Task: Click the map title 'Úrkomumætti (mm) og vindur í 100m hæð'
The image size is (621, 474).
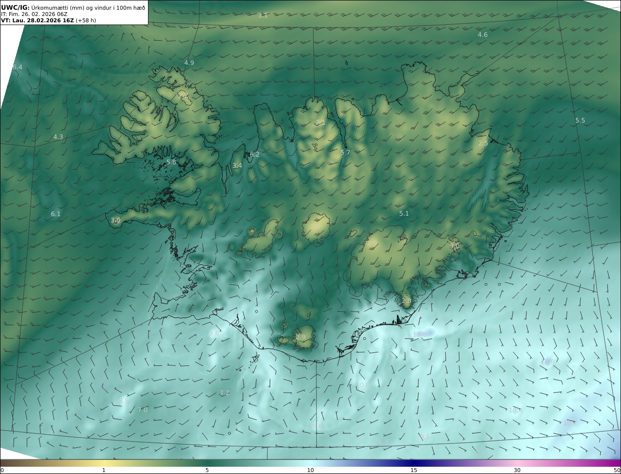Action: pyautogui.click(x=89, y=8)
